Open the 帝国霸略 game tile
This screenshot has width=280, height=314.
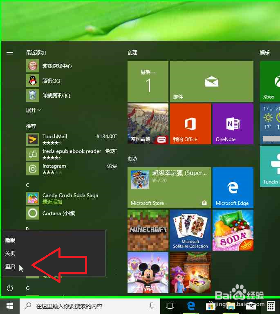pos(148,124)
